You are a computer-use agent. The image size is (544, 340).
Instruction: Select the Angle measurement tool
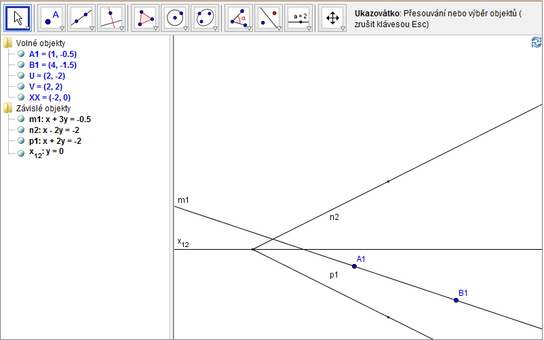(x=239, y=18)
